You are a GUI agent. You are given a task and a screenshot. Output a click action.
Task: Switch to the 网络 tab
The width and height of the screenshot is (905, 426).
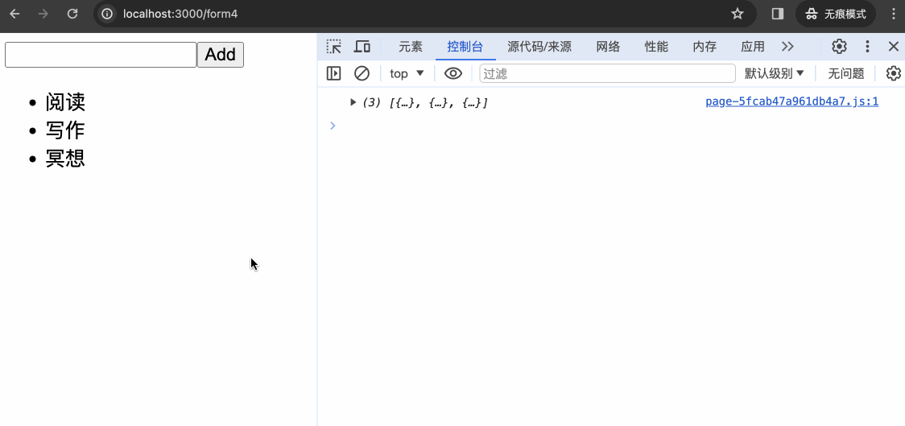coord(608,47)
